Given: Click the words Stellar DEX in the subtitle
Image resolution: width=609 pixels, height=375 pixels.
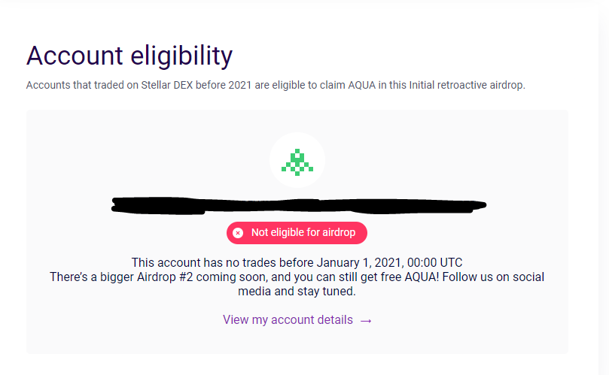Looking at the screenshot, I should click(167, 85).
